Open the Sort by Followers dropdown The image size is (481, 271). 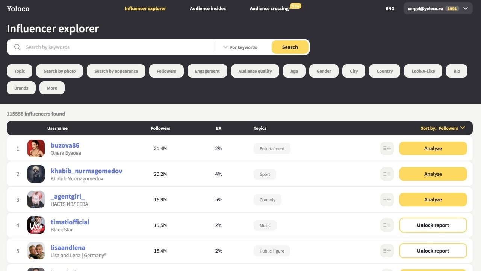(443, 128)
